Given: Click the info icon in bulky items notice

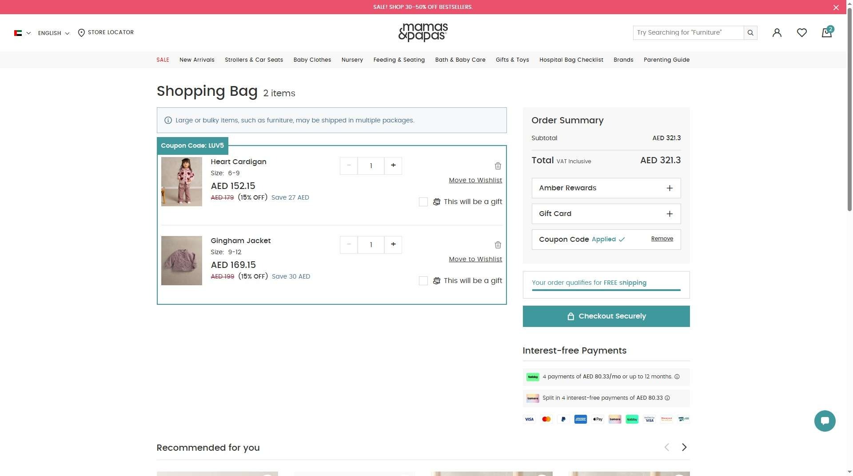Looking at the screenshot, I should tap(168, 120).
